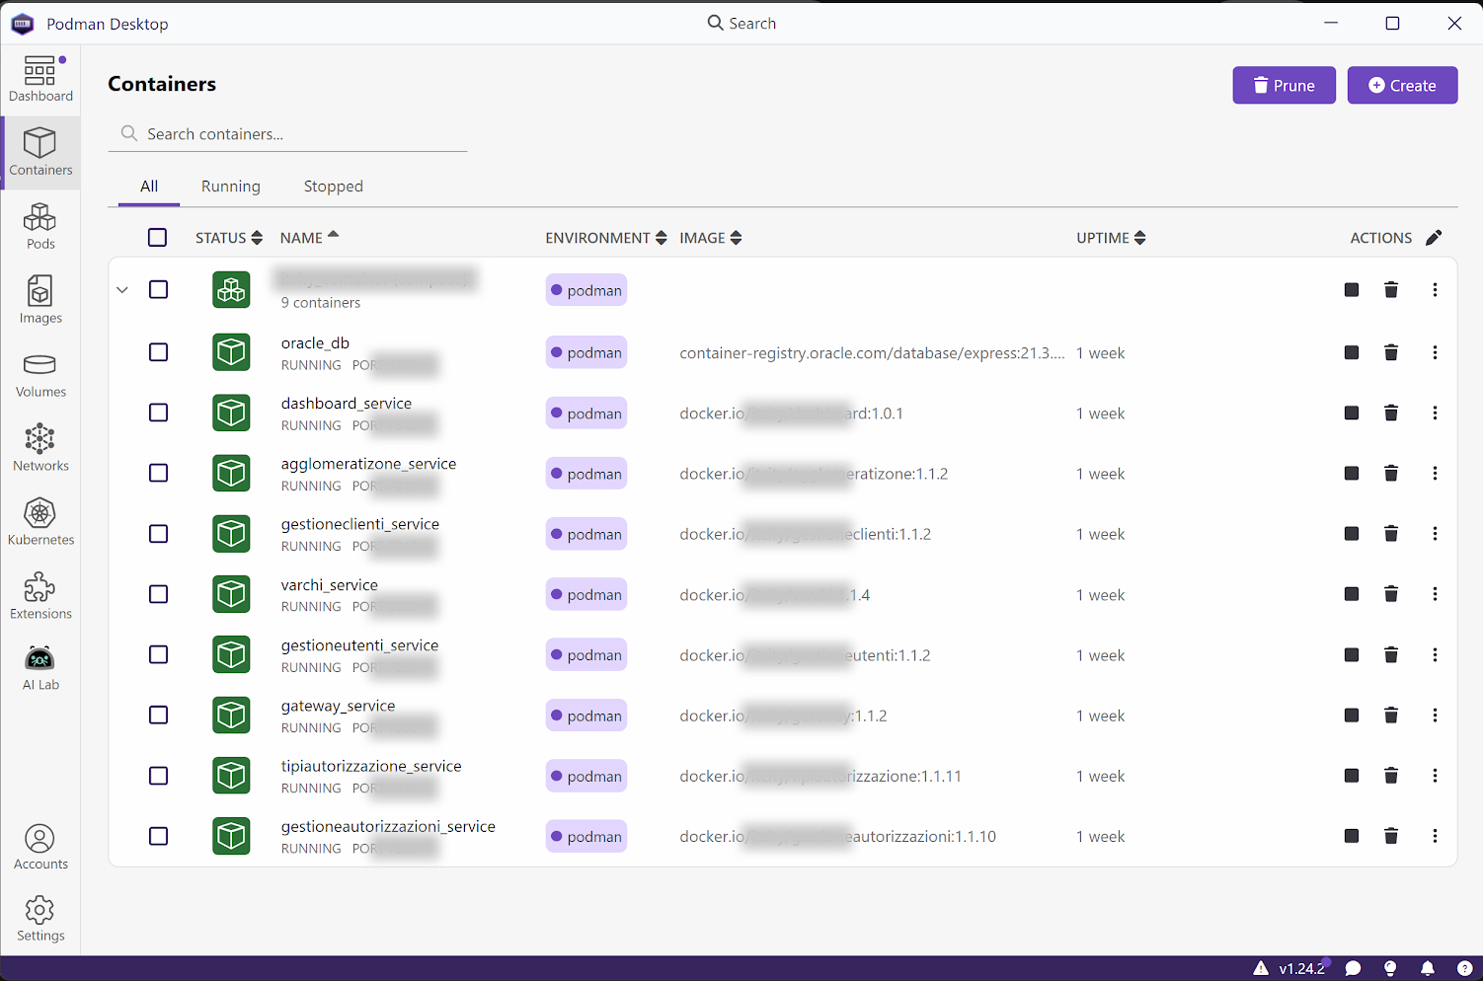Delete the oracle_db container
The image size is (1483, 981).
pos(1391,352)
